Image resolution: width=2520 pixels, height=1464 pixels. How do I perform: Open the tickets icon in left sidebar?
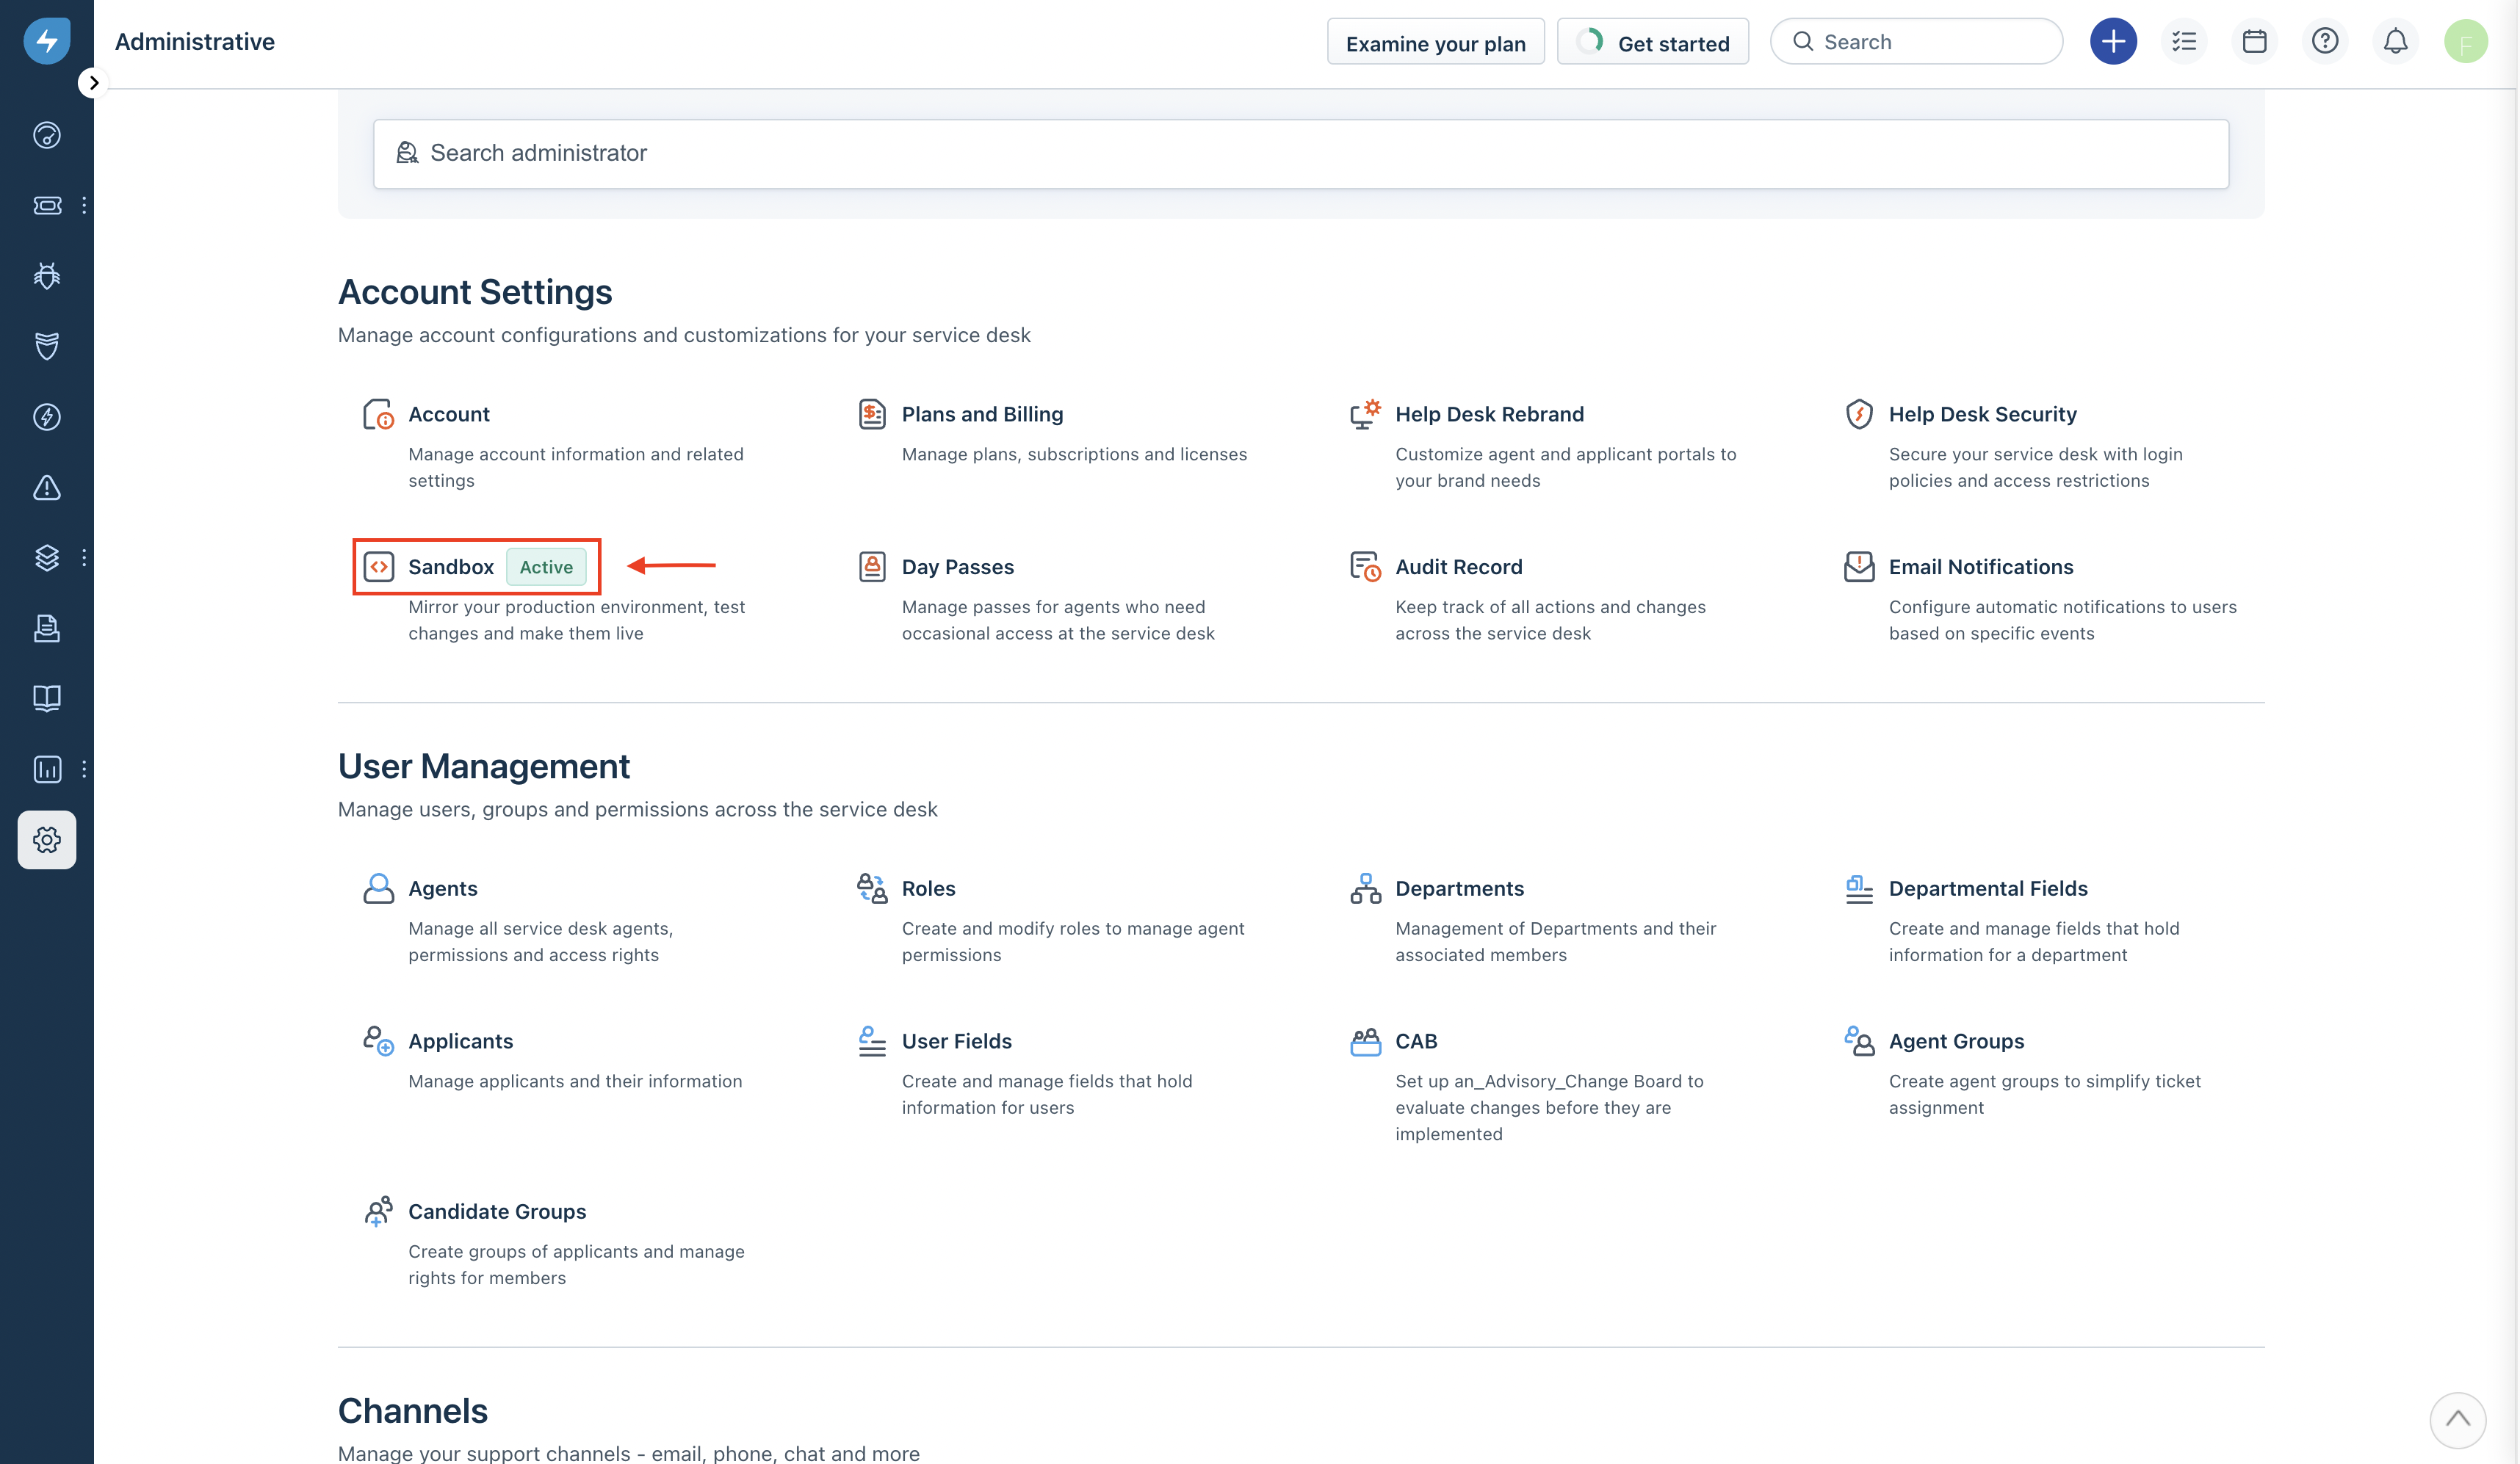click(x=47, y=205)
